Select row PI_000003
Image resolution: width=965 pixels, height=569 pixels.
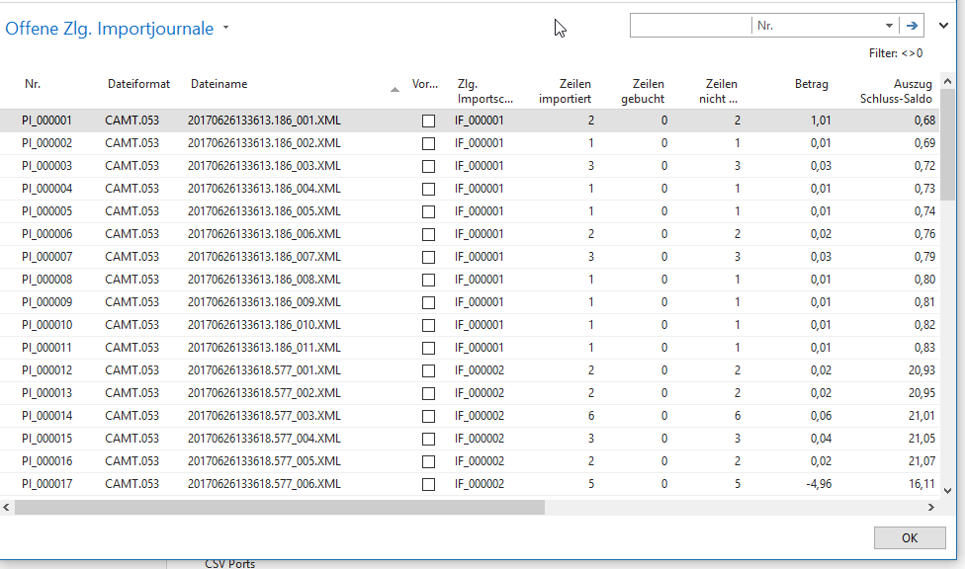[x=471, y=166]
